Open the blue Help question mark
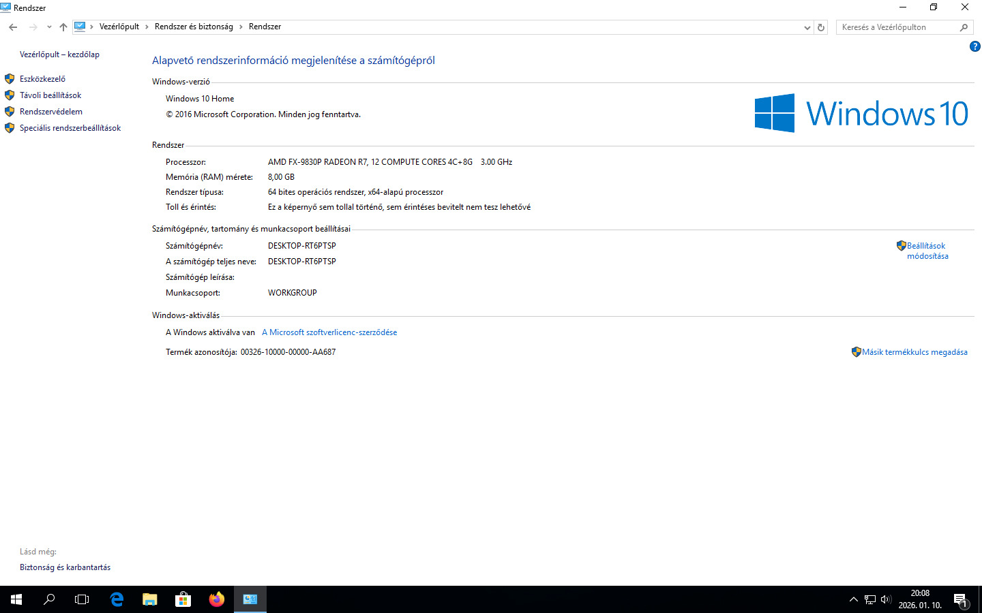Image resolution: width=982 pixels, height=613 pixels. click(x=975, y=46)
